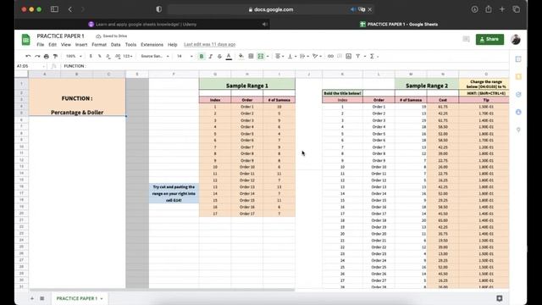542x305 pixels.
Task: Toggle the Safari sidebar icon
Action: (54, 9)
